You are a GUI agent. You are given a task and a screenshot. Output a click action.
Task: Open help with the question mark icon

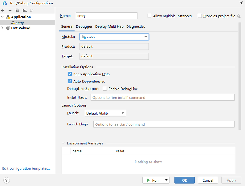[6, 180]
